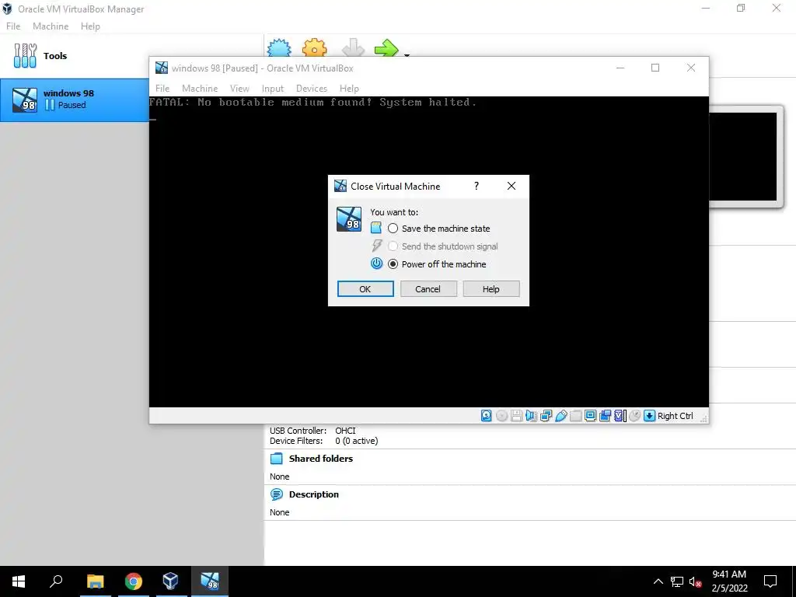This screenshot has height=597, width=796.
Task: Click the USB devices indicator in the status bar
Action: coord(561,416)
